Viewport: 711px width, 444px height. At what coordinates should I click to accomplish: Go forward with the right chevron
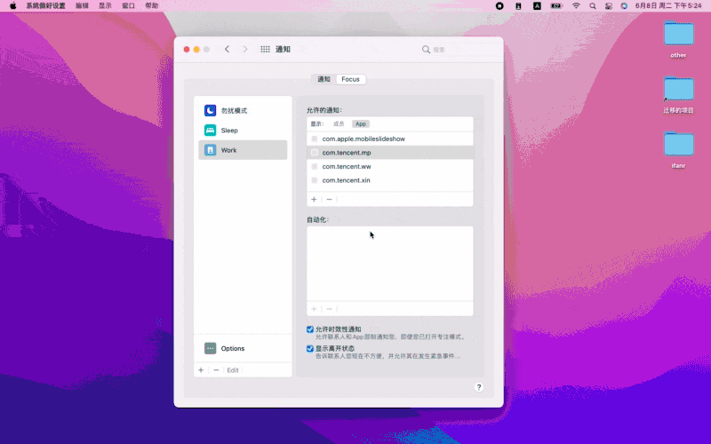click(245, 49)
